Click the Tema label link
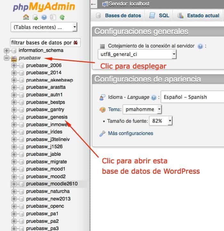This screenshot has width=224, height=231. [115, 109]
